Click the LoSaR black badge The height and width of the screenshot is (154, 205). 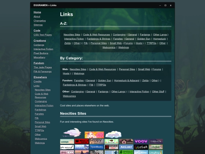point(141,147)
